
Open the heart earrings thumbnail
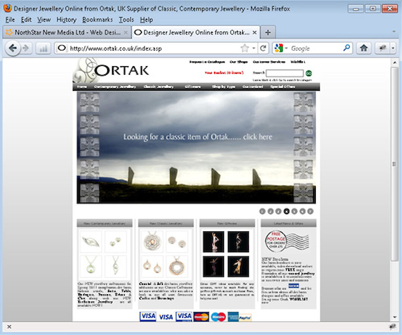pos(116,242)
